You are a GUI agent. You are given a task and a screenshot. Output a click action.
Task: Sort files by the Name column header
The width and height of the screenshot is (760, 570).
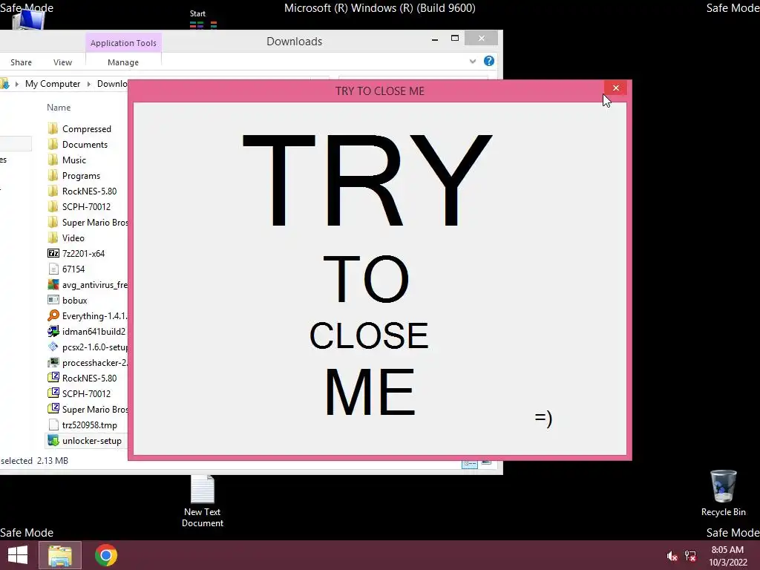tap(59, 108)
